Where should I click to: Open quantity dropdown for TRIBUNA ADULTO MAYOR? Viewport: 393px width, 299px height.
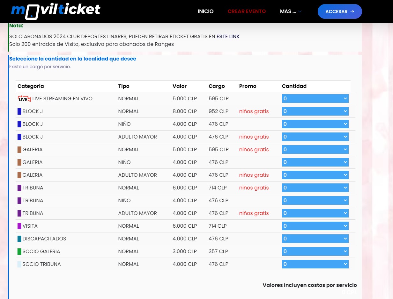click(315, 213)
